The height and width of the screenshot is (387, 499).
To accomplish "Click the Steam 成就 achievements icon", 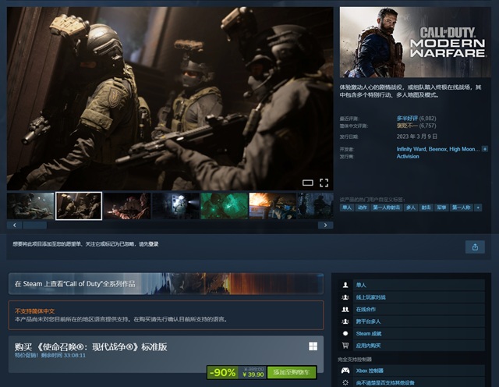I will point(345,333).
